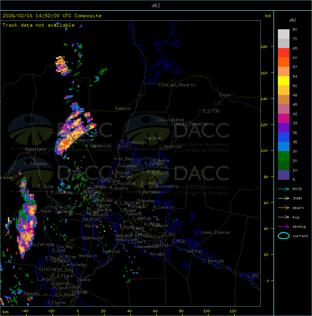Pick the magenta 42 dBZ legend swatch
The width and height of the screenshot is (312, 316).
(x=283, y=119)
